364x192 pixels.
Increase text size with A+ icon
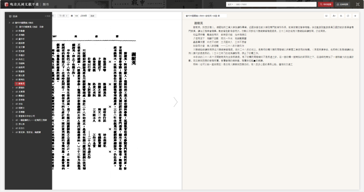pos(334,16)
